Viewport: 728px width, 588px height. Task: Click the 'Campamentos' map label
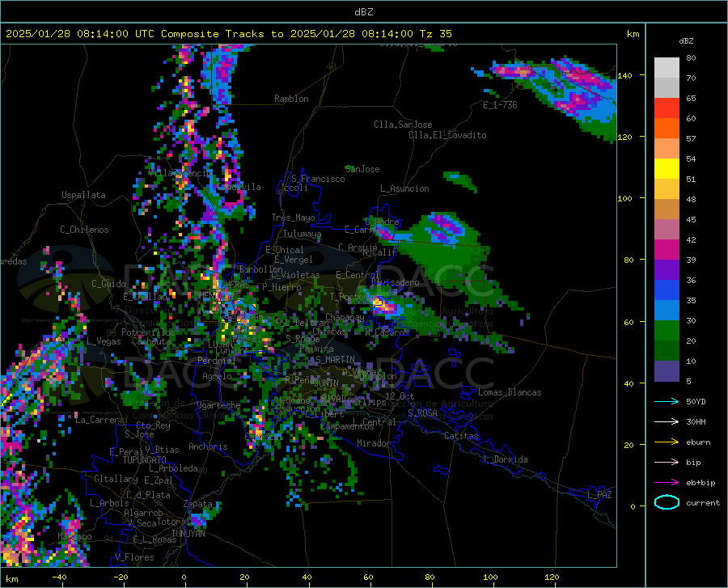click(347, 426)
